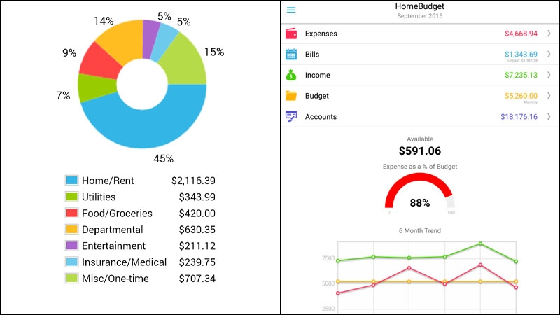This screenshot has width=560, height=315.
Task: Select the Entertainment purple legend swatch
Action: pos(72,246)
